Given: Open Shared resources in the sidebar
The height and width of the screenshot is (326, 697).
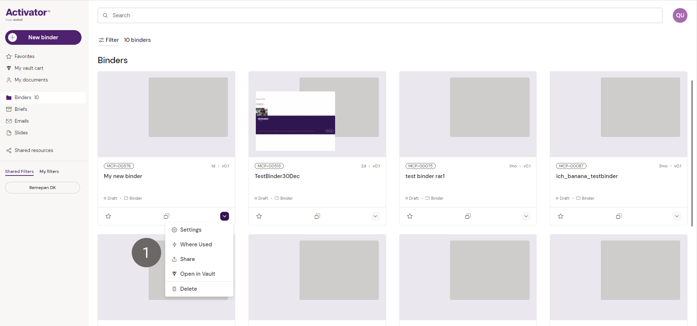Looking at the screenshot, I should point(34,150).
